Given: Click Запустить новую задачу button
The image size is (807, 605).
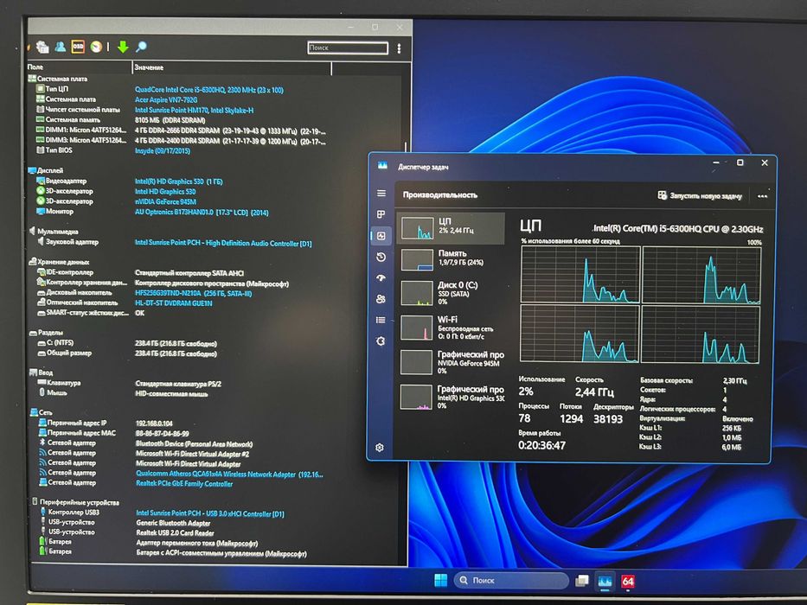Looking at the screenshot, I should tap(700, 196).
